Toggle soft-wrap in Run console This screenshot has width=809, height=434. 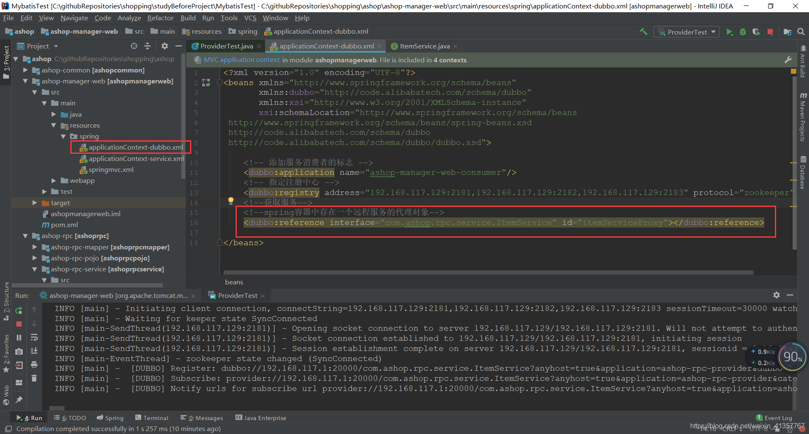(x=34, y=338)
